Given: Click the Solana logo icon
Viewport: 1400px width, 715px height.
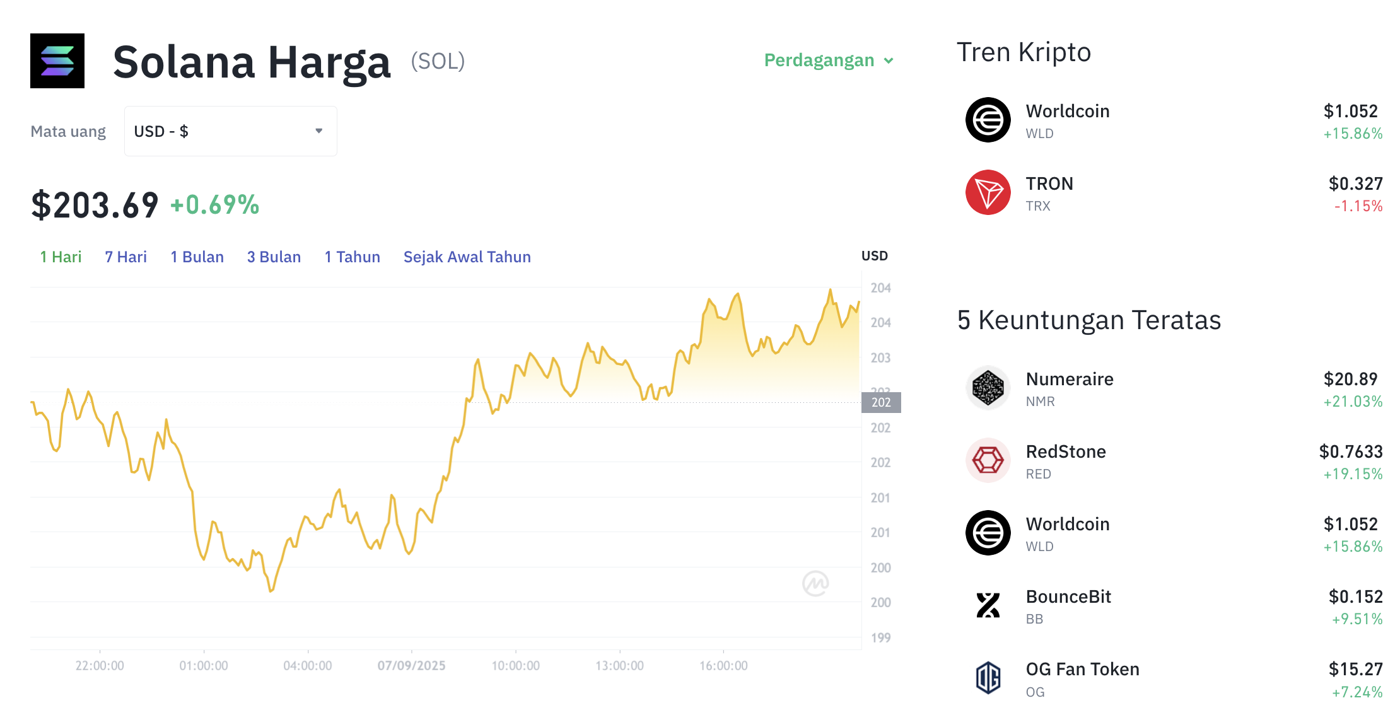Looking at the screenshot, I should pos(57,61).
